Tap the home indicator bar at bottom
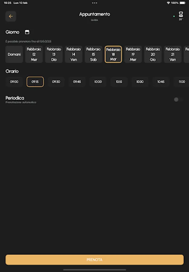Image resolution: width=189 pixels, height=272 pixels. 94,270
